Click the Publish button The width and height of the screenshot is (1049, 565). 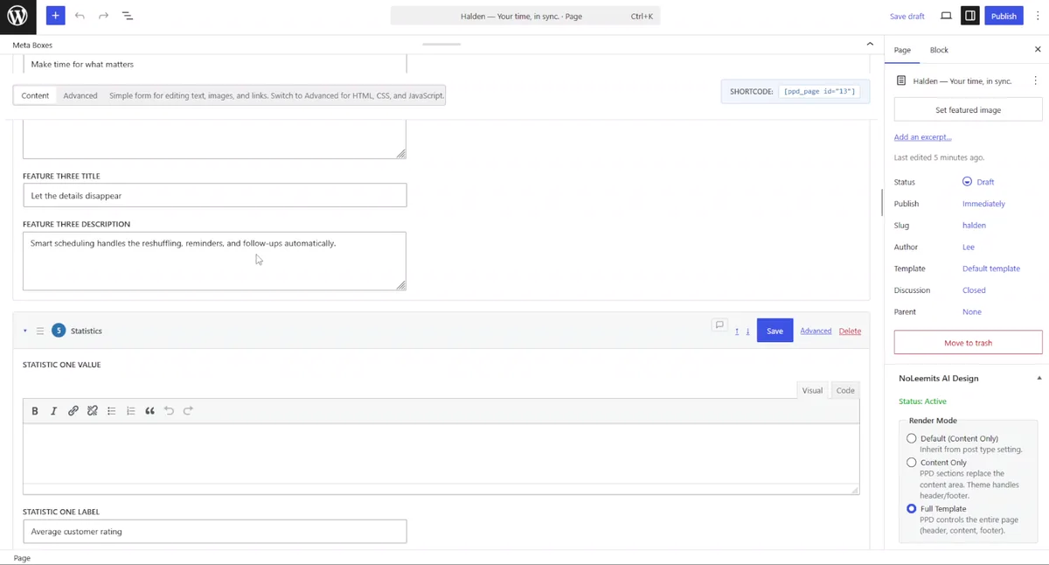tap(1004, 16)
